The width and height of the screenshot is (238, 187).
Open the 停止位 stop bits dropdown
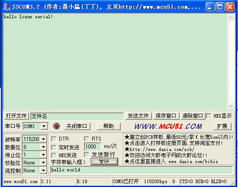pos(43,155)
